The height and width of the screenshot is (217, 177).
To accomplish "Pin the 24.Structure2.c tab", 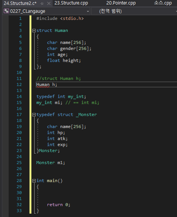I will (42, 4).
